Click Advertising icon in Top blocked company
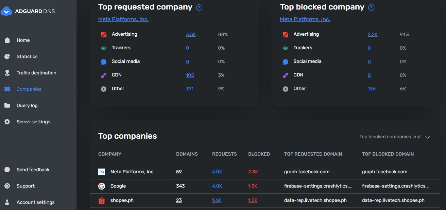This screenshot has width=446, height=210. [286, 34]
